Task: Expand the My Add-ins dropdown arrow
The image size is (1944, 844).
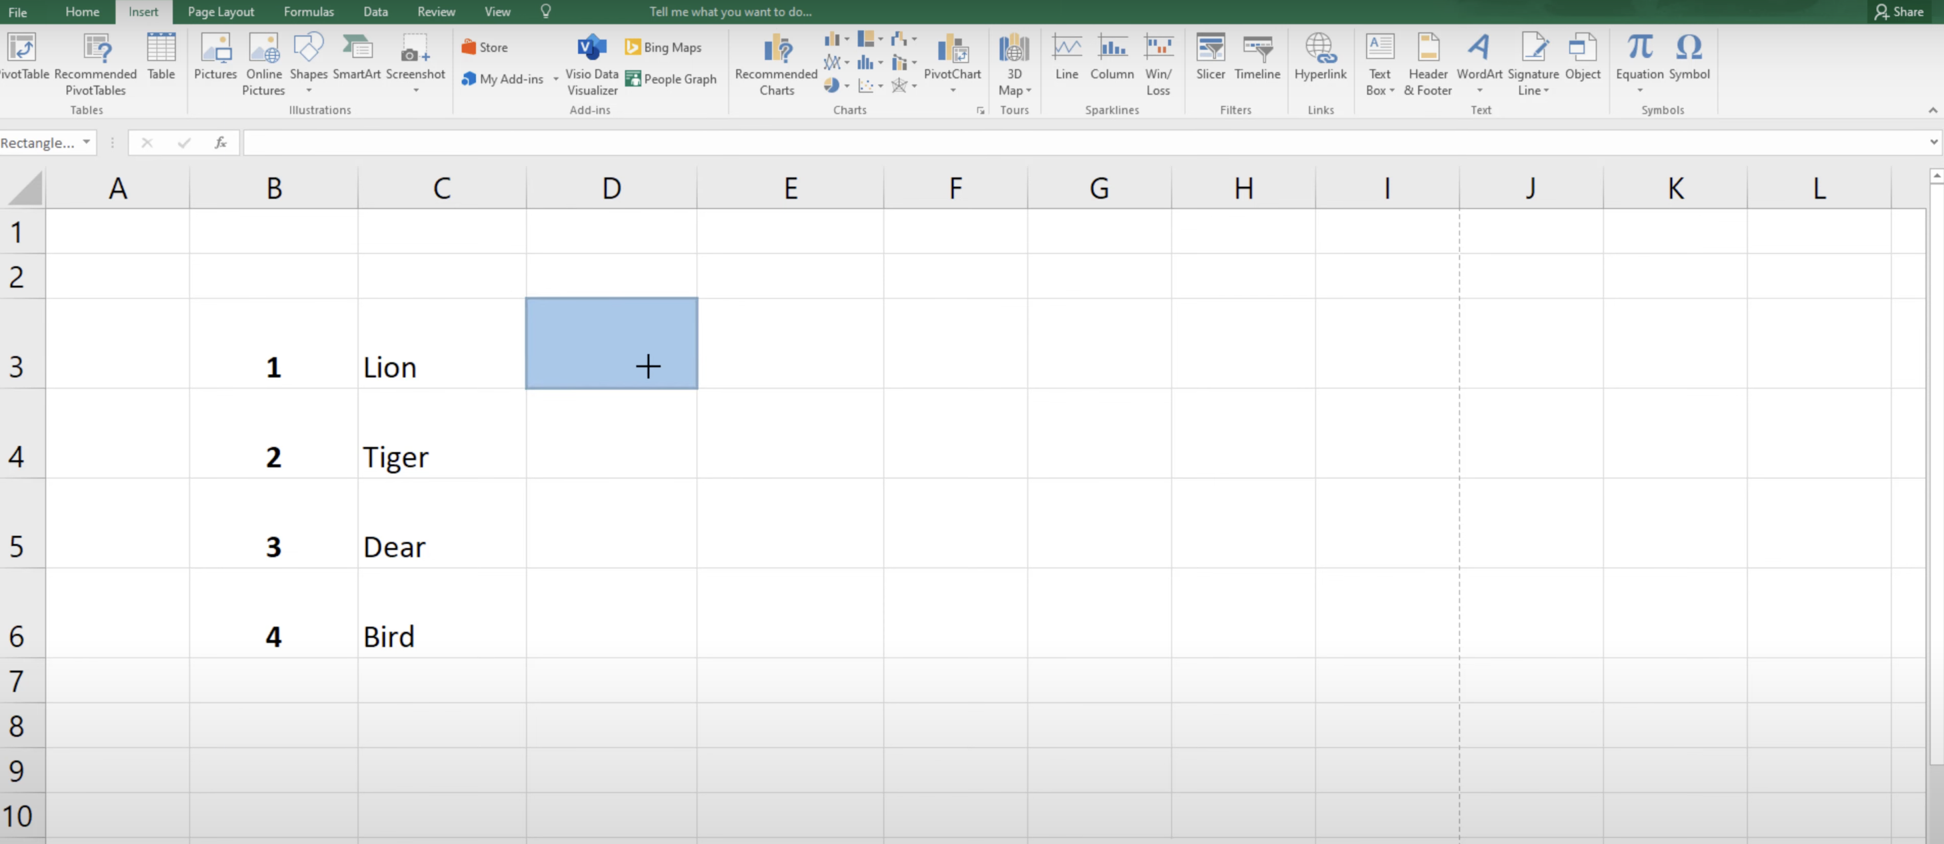Action: tap(555, 79)
